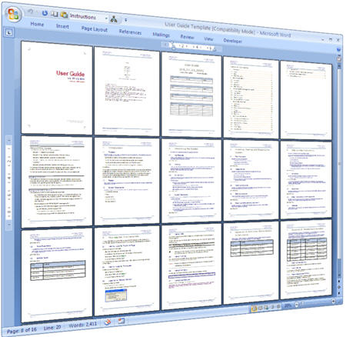Image resolution: width=346 pixels, height=337 pixels.
Task: Click the blue Redo/Repeat icon
Action: (45, 13)
